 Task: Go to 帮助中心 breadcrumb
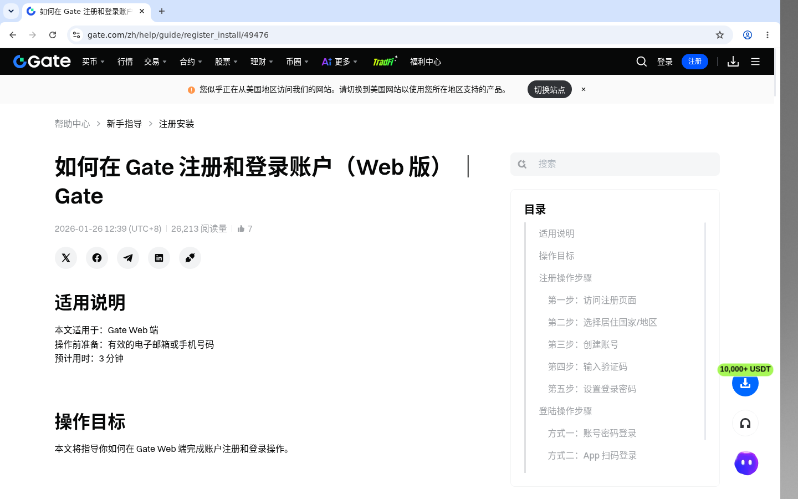pos(72,124)
